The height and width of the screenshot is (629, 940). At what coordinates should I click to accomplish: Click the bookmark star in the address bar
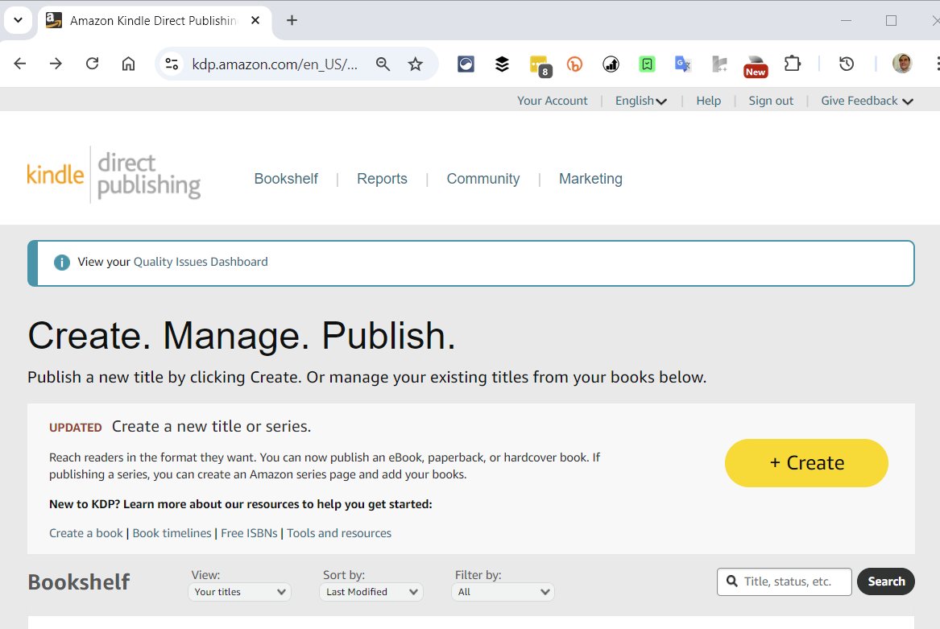tap(416, 64)
